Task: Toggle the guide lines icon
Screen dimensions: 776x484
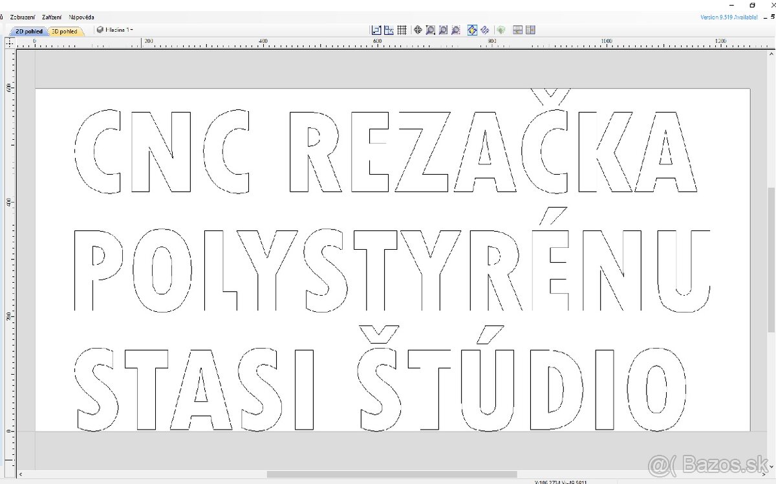Action: coord(486,30)
